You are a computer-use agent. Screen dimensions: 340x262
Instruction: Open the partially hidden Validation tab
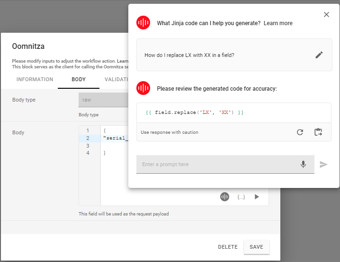pyautogui.click(x=116, y=79)
